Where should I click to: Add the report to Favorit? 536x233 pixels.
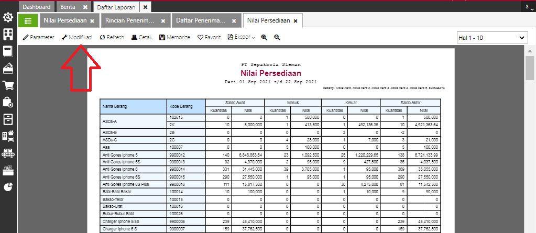click(209, 38)
